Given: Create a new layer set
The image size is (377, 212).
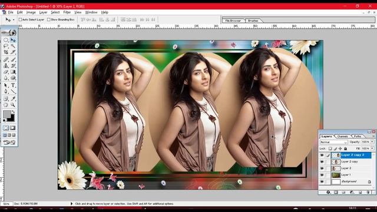Looking at the screenshot, I should point(343,193).
